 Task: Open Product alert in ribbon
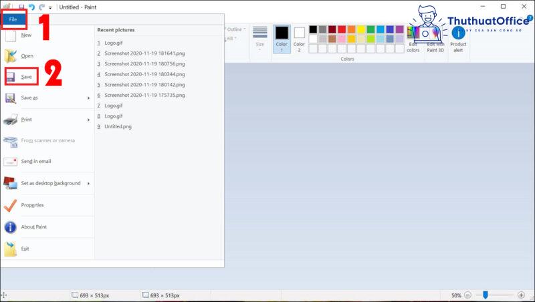(x=458, y=38)
